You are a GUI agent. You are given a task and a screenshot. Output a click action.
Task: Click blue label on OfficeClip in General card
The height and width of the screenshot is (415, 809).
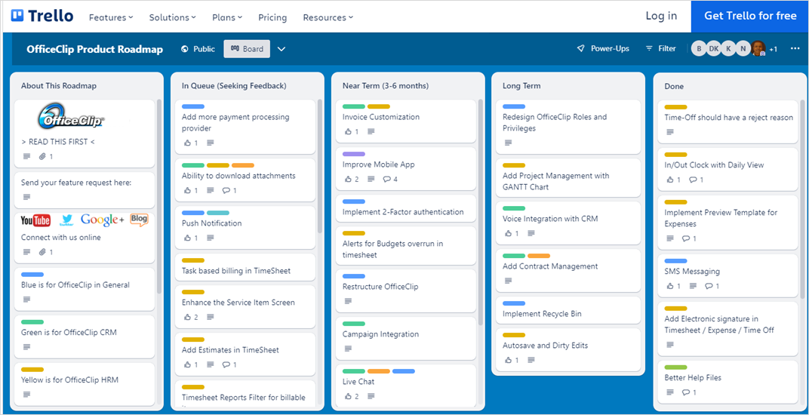[x=32, y=275]
